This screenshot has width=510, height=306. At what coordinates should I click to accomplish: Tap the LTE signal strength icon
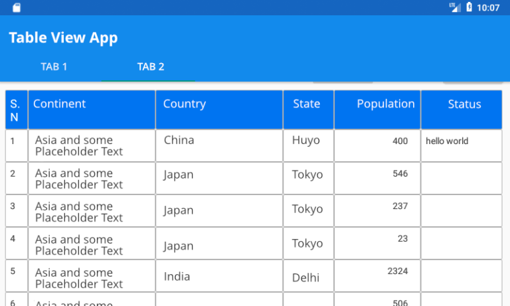455,7
